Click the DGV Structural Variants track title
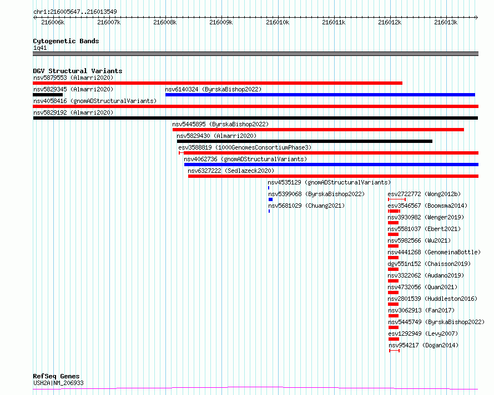The height and width of the screenshot is (395, 494). coord(78,71)
